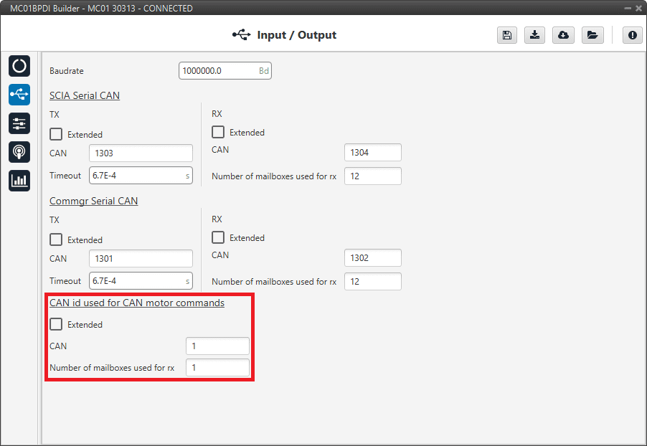647x446 pixels.
Task: Click the motor commands CAN id field
Action: (x=217, y=346)
